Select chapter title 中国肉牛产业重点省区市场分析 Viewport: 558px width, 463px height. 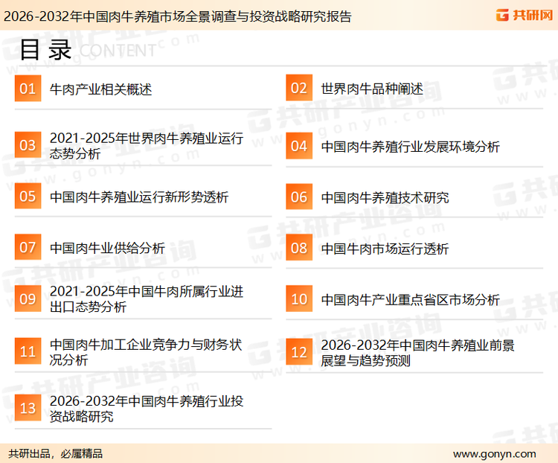point(411,299)
